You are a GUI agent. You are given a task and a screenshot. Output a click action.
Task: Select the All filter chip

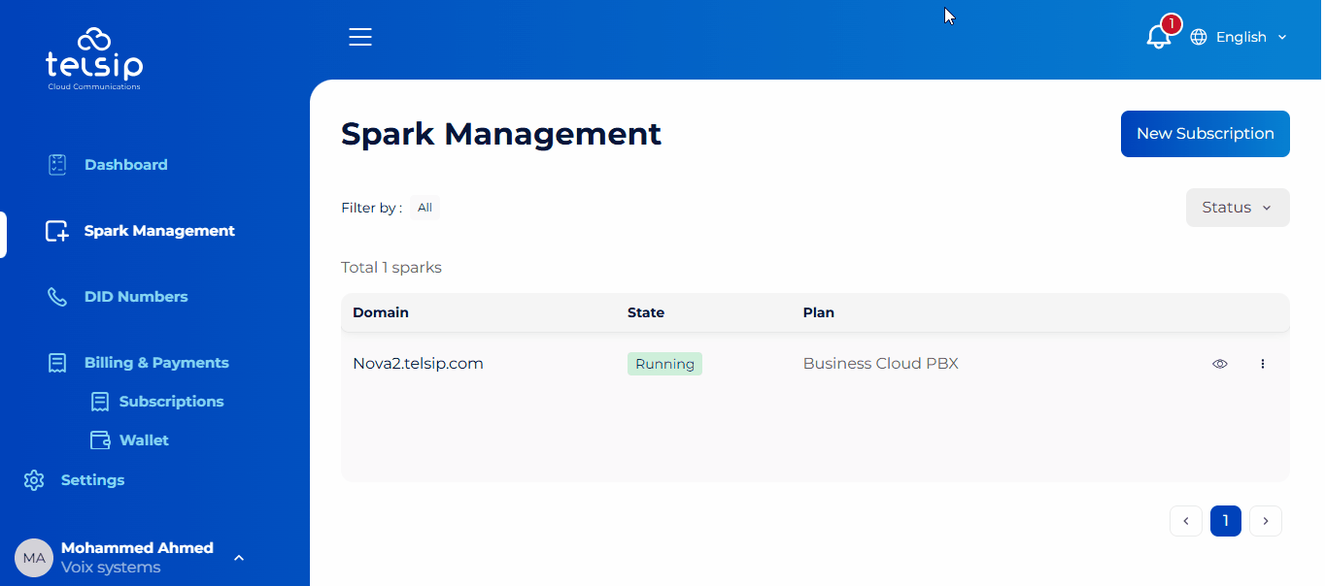click(425, 208)
